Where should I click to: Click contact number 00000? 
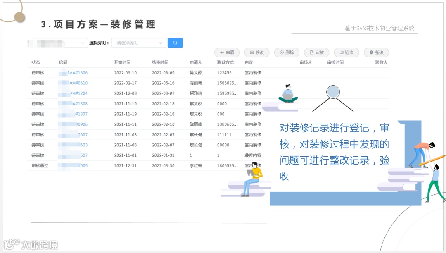[223, 145]
